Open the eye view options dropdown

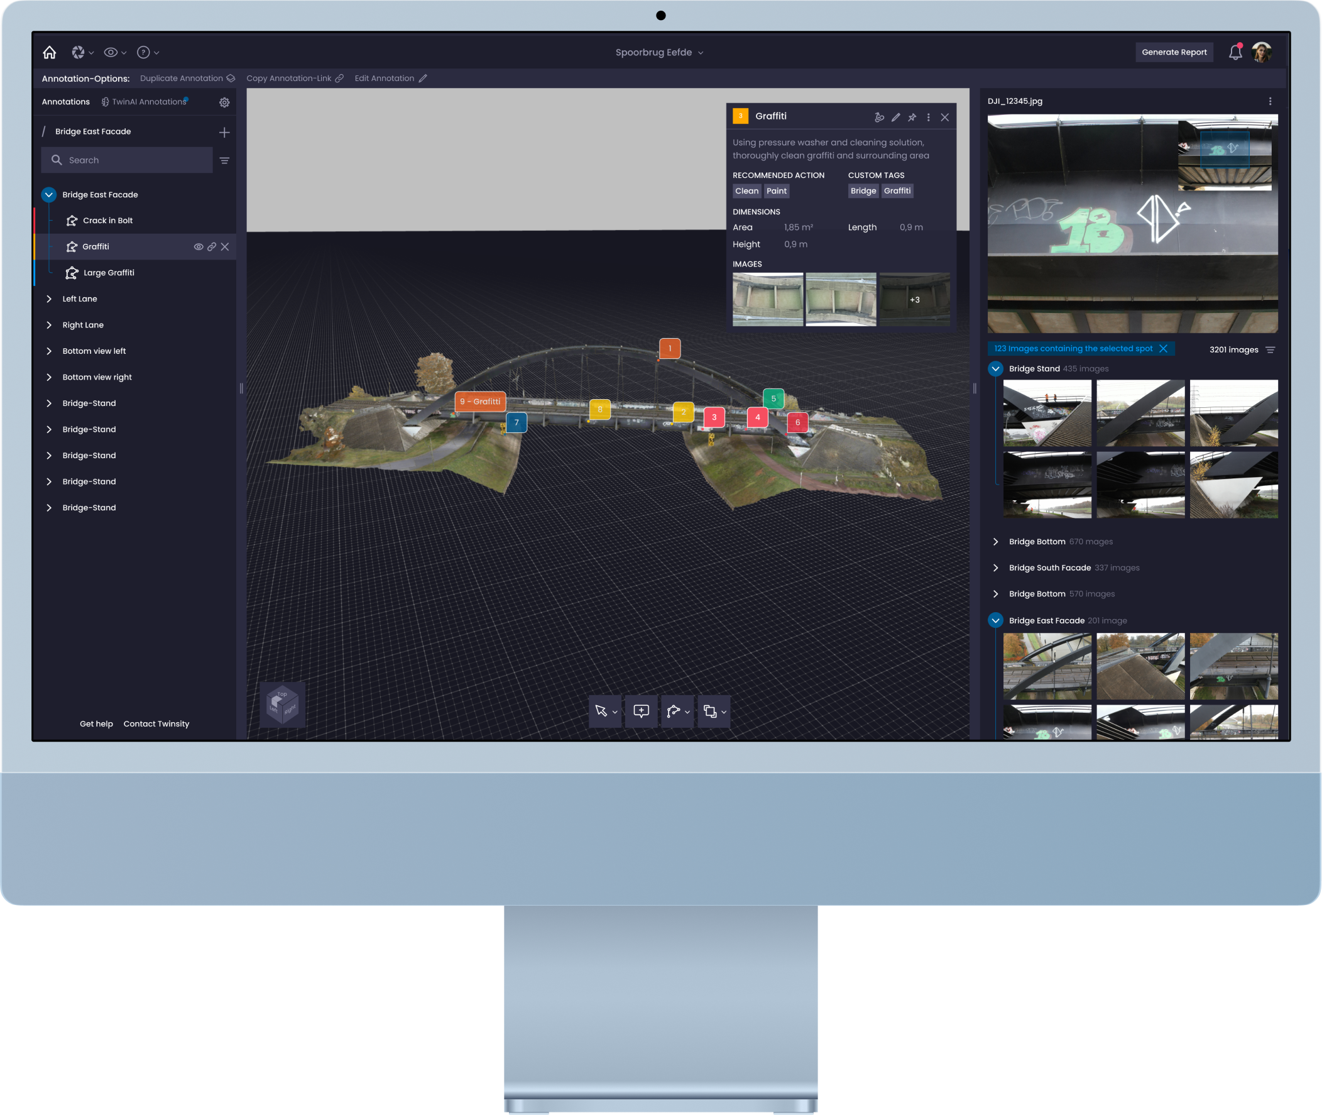coord(114,52)
